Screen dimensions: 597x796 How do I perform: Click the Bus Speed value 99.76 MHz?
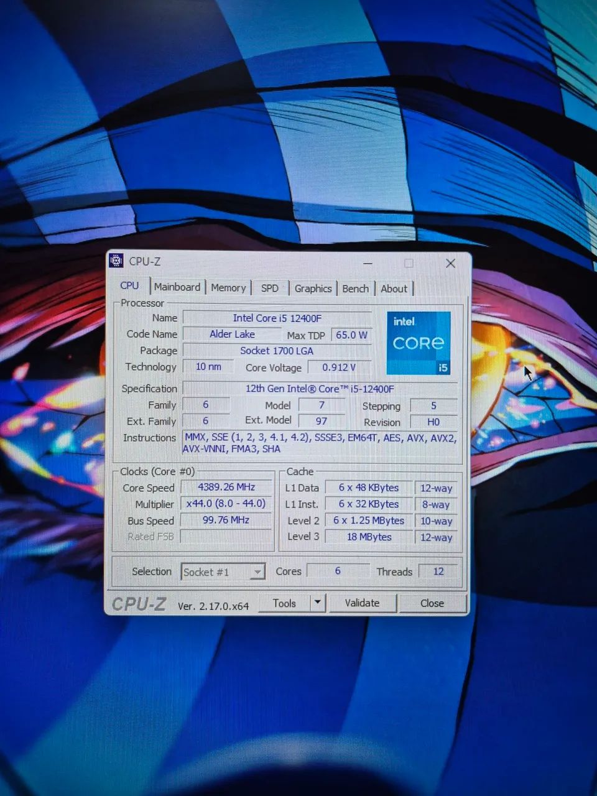pos(226,520)
